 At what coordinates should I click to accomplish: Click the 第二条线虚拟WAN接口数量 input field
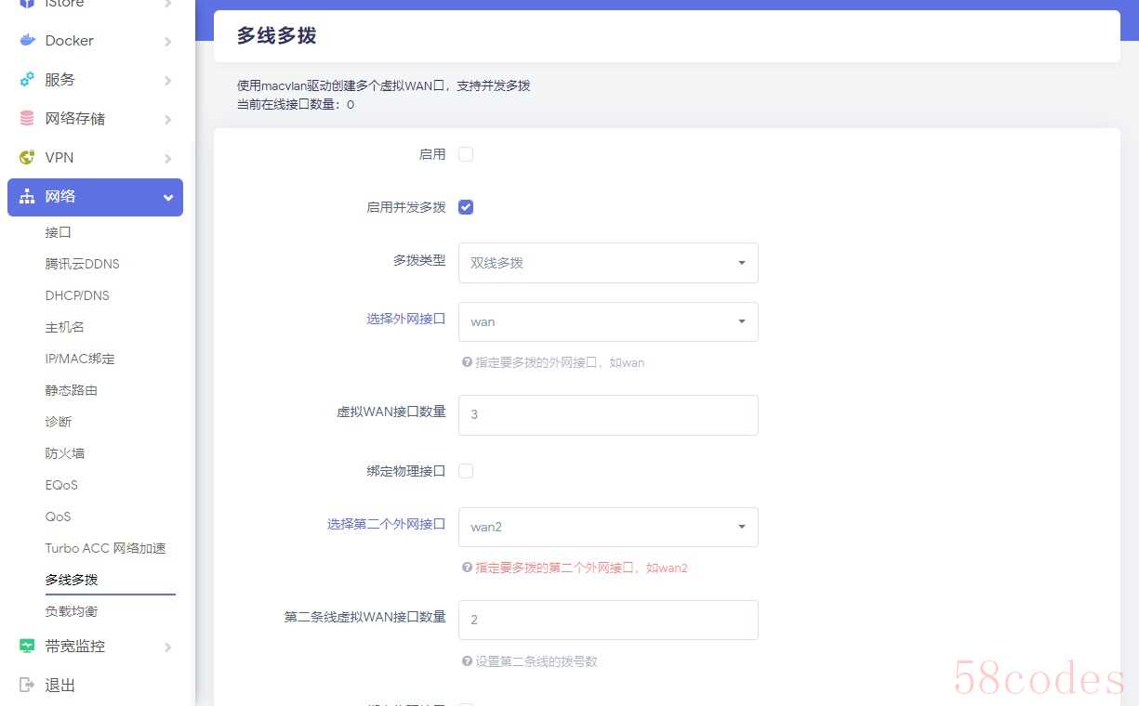pos(608,620)
